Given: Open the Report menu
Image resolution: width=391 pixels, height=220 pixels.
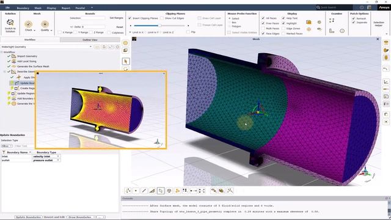Looking at the screenshot, I should point(66,8).
